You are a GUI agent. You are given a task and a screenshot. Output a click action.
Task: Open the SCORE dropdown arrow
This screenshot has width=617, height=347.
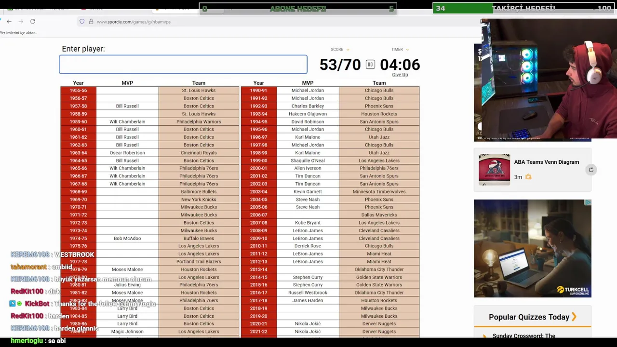348,50
